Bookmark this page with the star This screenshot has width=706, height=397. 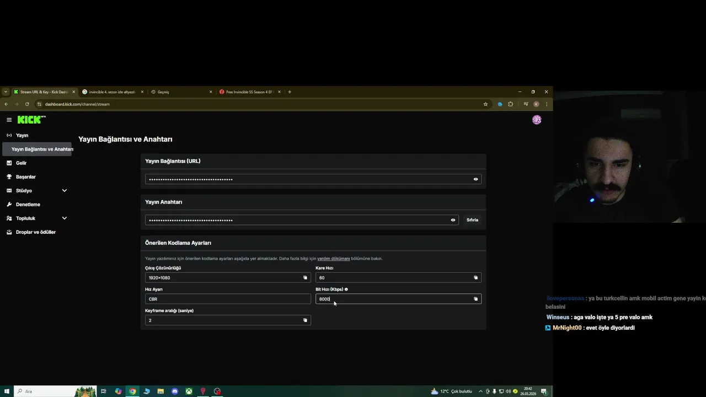point(485,104)
